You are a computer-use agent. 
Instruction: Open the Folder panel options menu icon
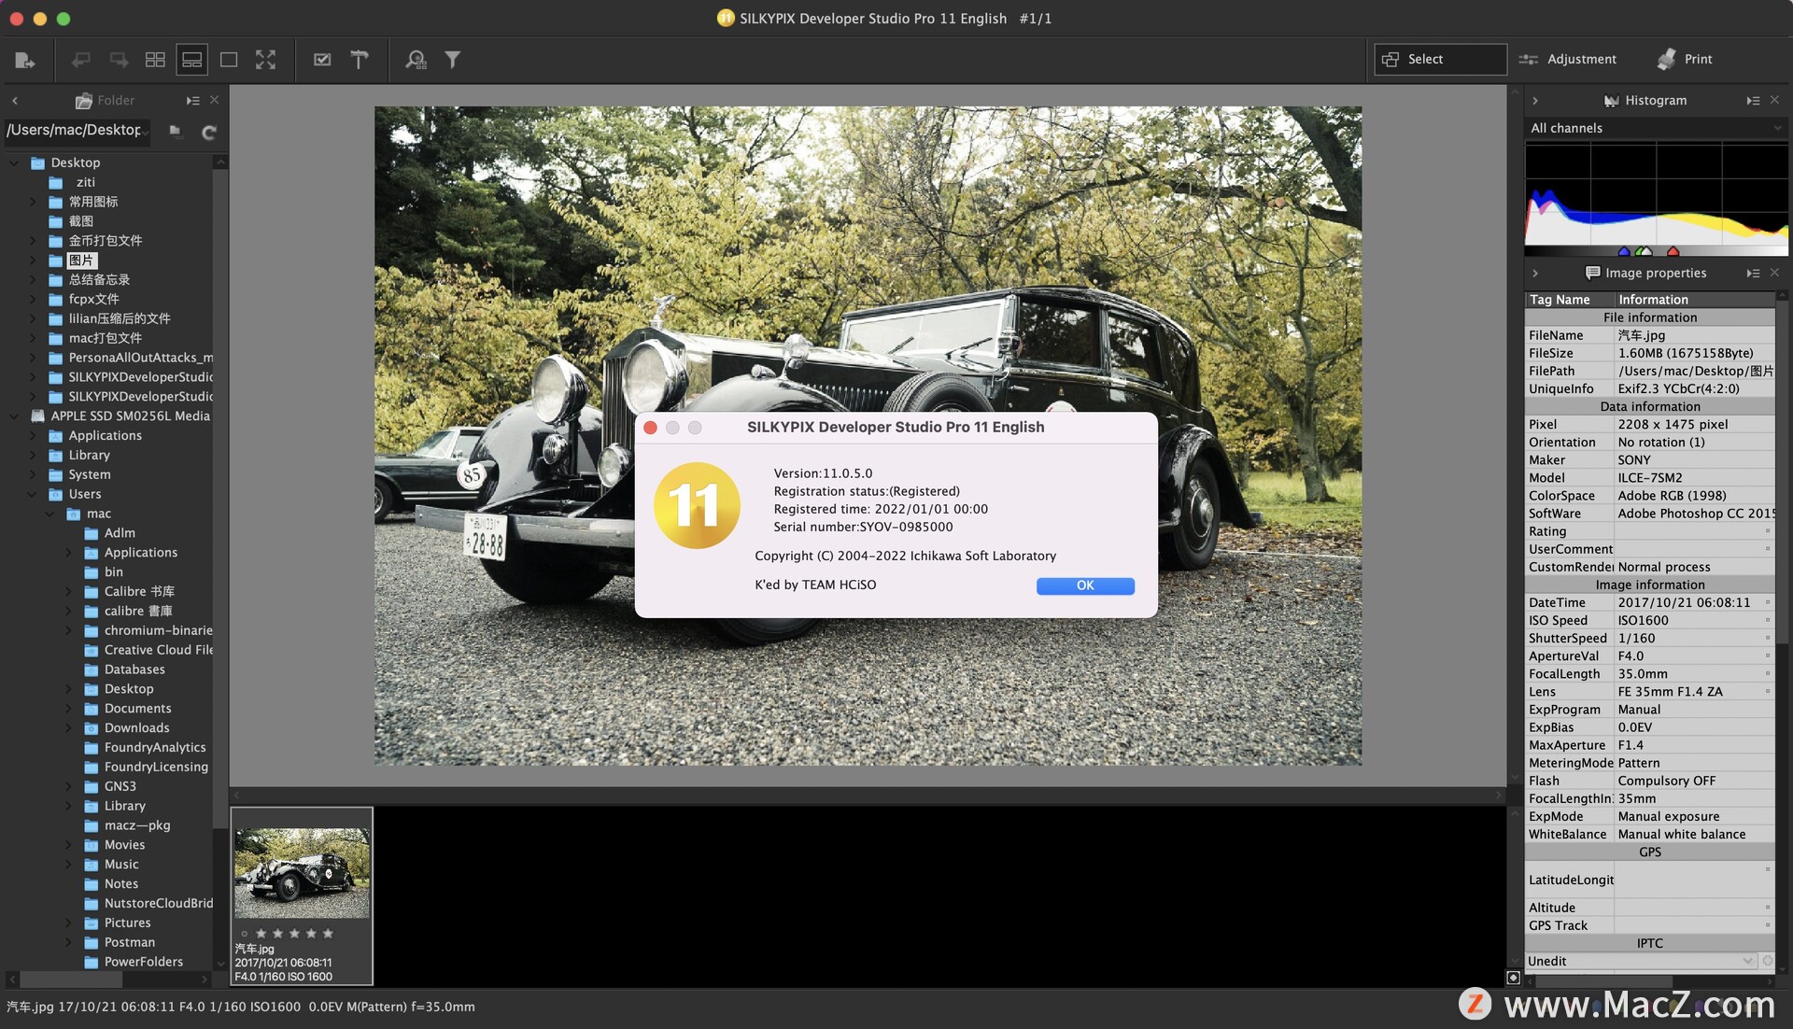click(192, 100)
